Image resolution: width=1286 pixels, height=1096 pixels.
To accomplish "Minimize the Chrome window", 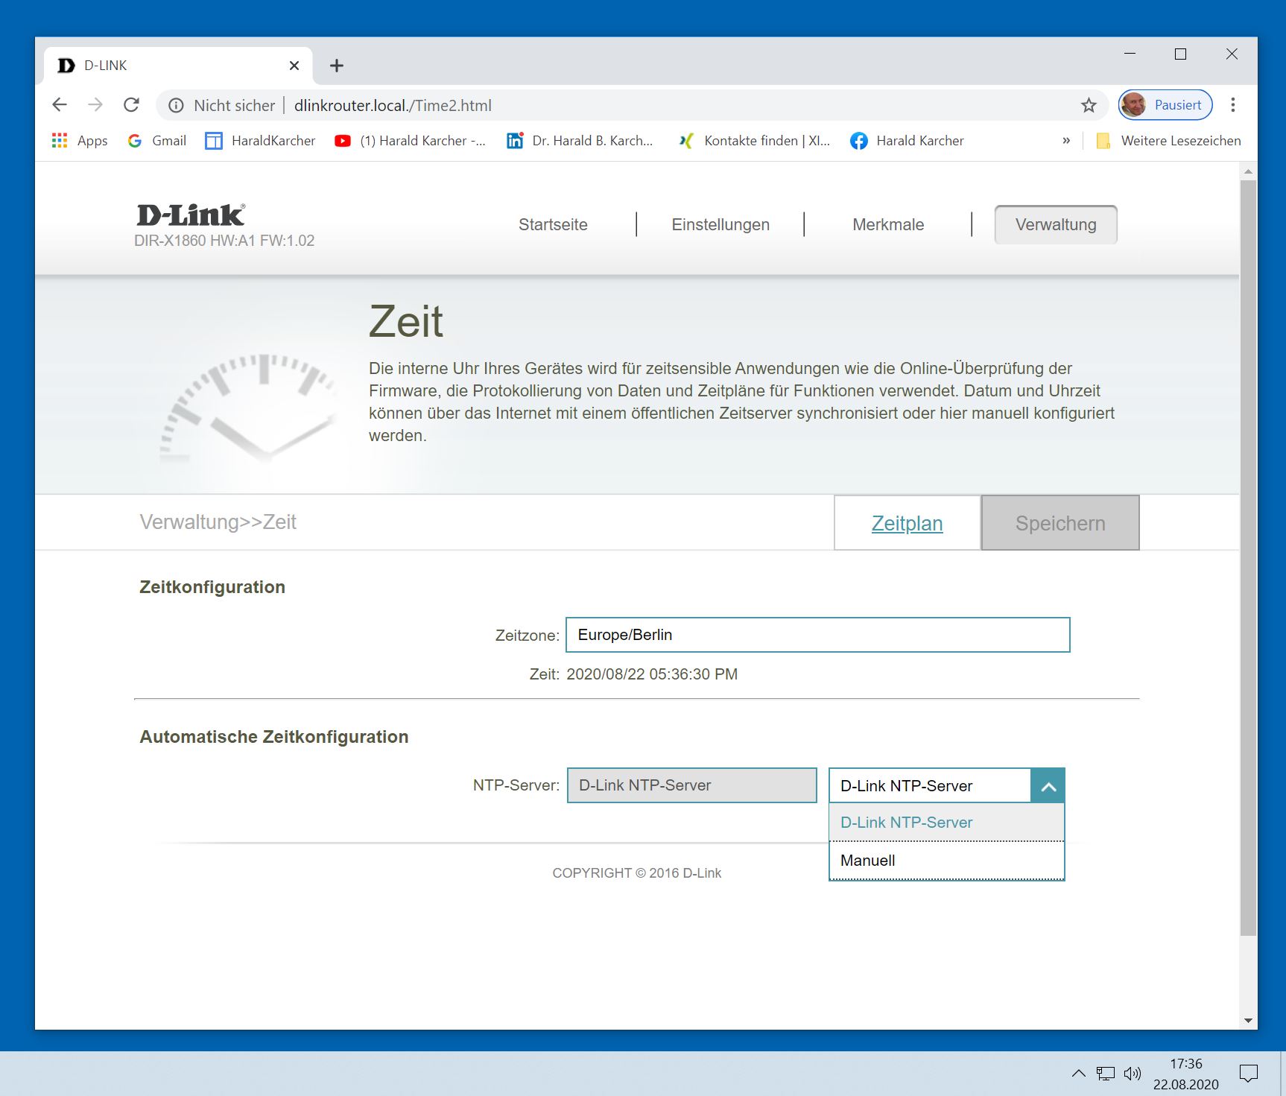I will click(x=1130, y=54).
